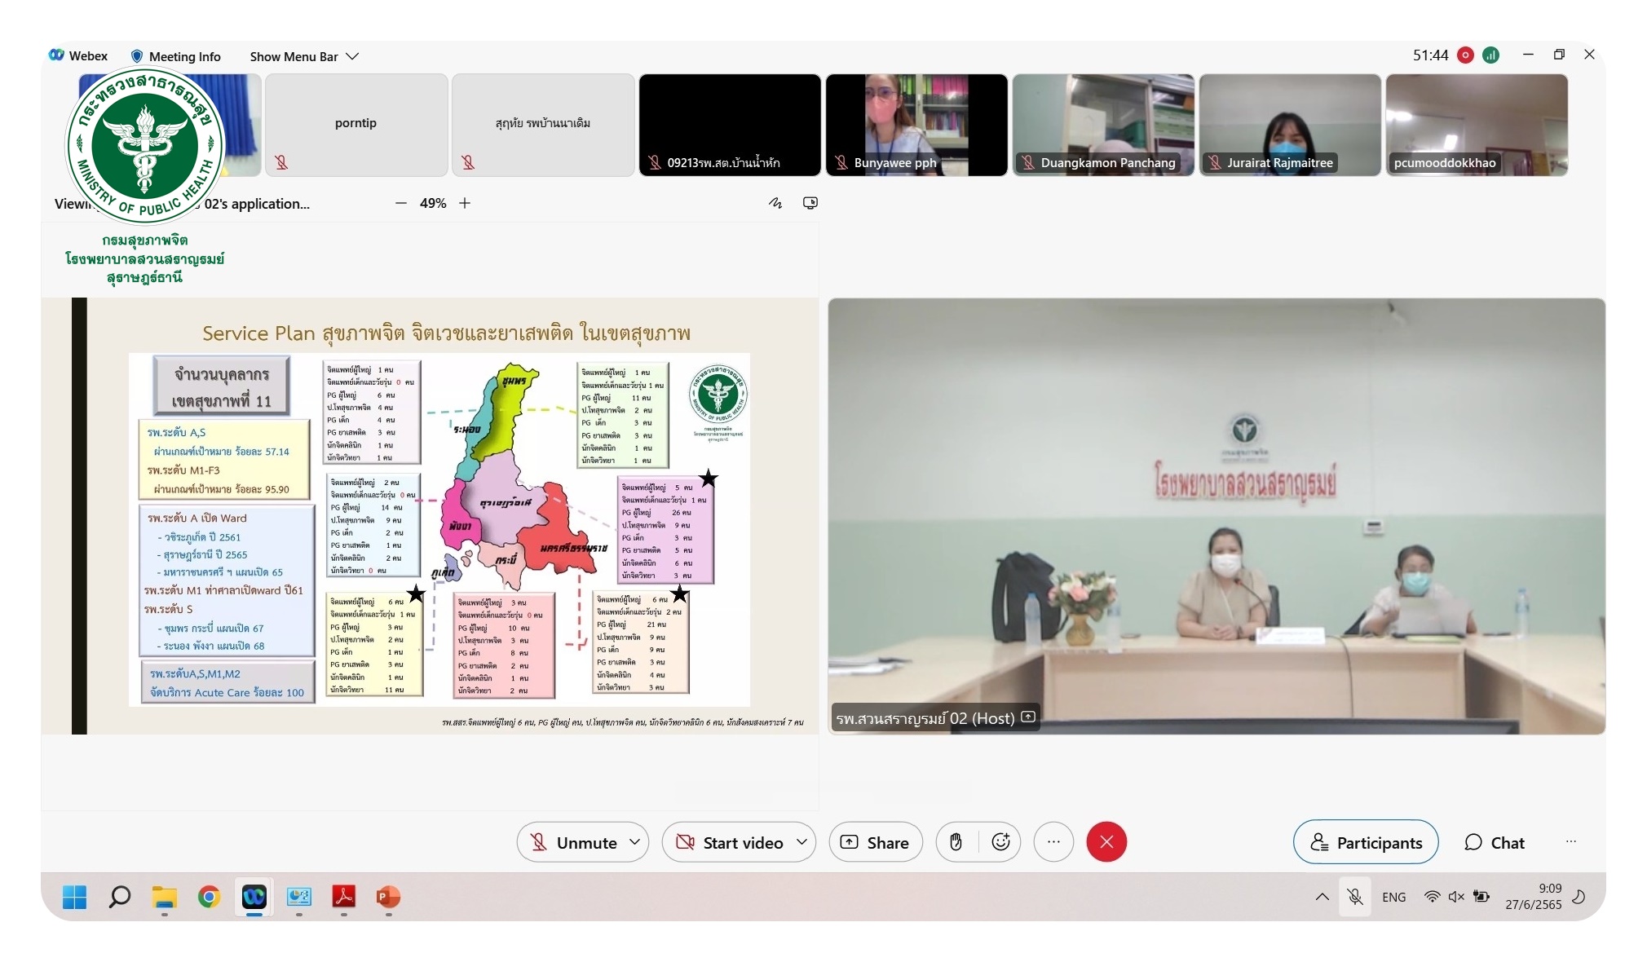Click the muted volume tray icon
1647x962 pixels.
1456,897
